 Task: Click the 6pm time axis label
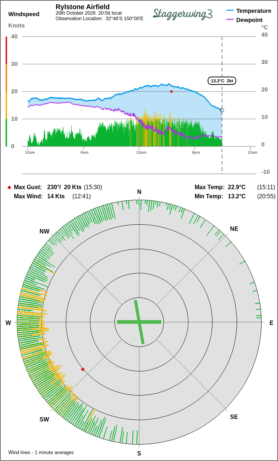pos(196,152)
